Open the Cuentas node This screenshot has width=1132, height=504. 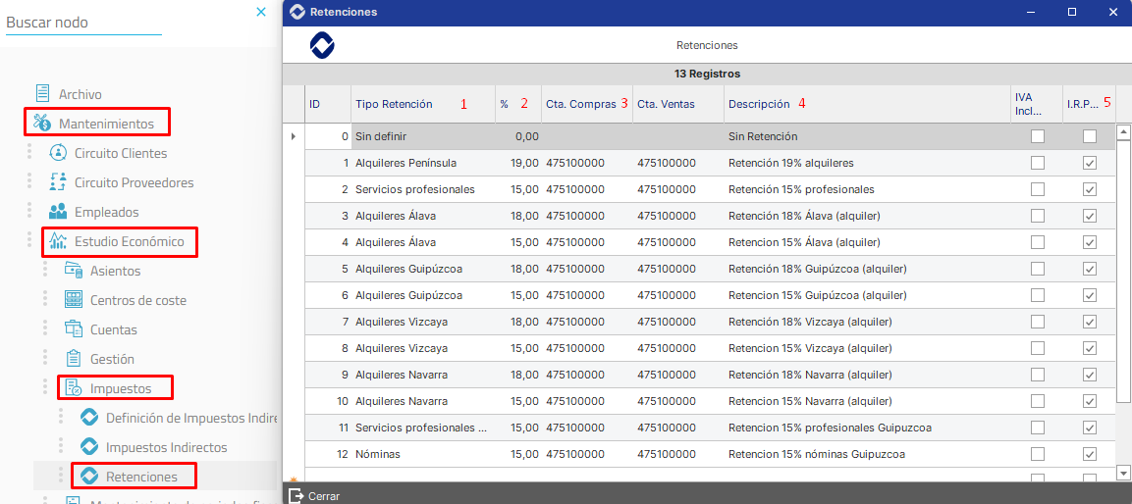pos(113,330)
